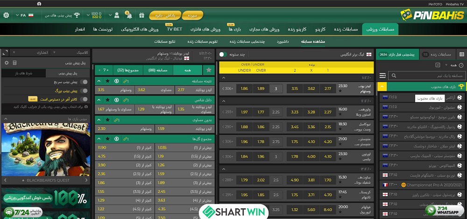Select odds 2.17 for لیدز یونایتد in match detail
467x219 pixels.
point(195,90)
